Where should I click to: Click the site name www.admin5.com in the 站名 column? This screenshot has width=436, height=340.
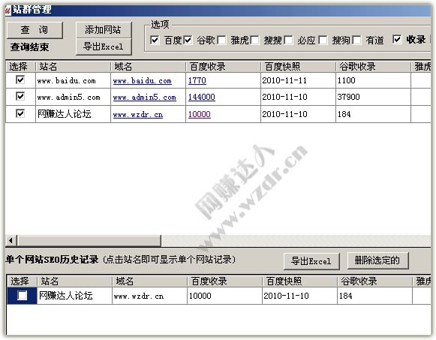[69, 98]
